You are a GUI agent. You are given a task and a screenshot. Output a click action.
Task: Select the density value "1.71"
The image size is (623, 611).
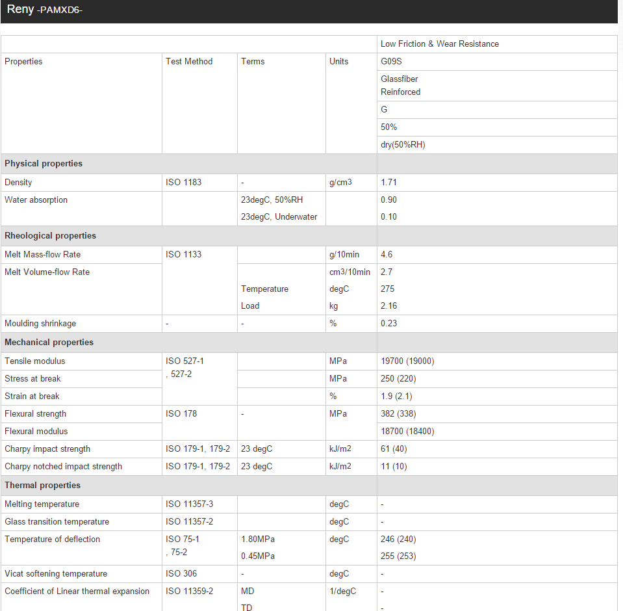(388, 182)
